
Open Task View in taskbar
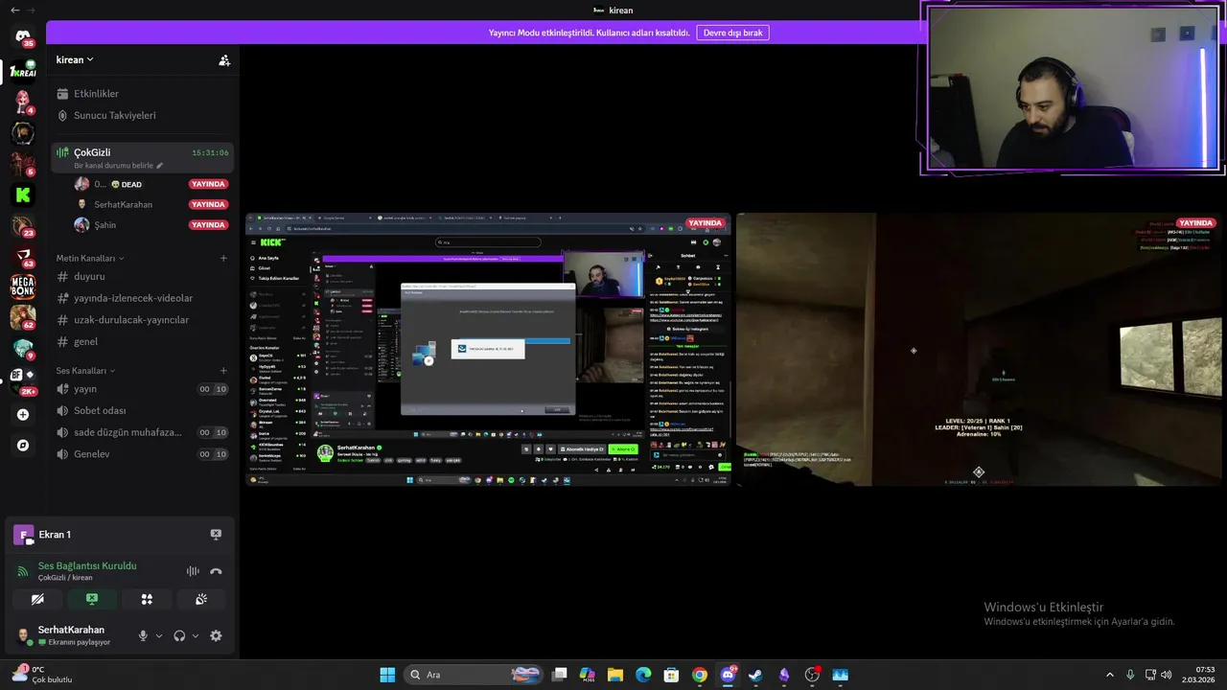[x=560, y=675]
